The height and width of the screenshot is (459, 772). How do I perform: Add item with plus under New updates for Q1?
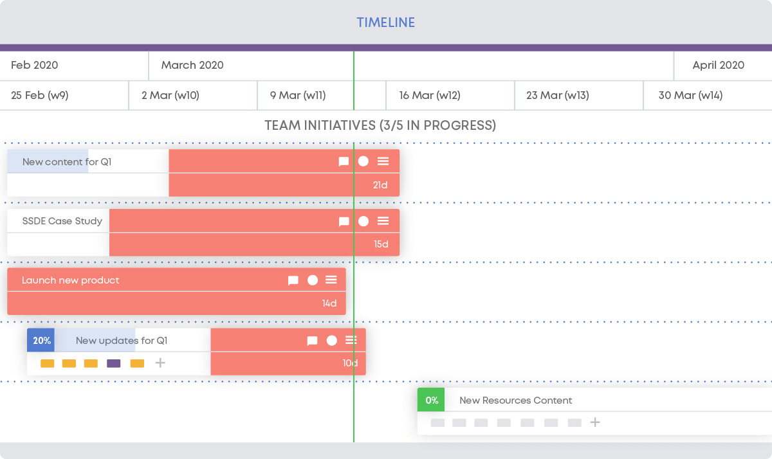coord(160,363)
